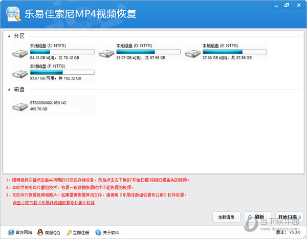Click the app logo magnifier icon

(x=13, y=14)
